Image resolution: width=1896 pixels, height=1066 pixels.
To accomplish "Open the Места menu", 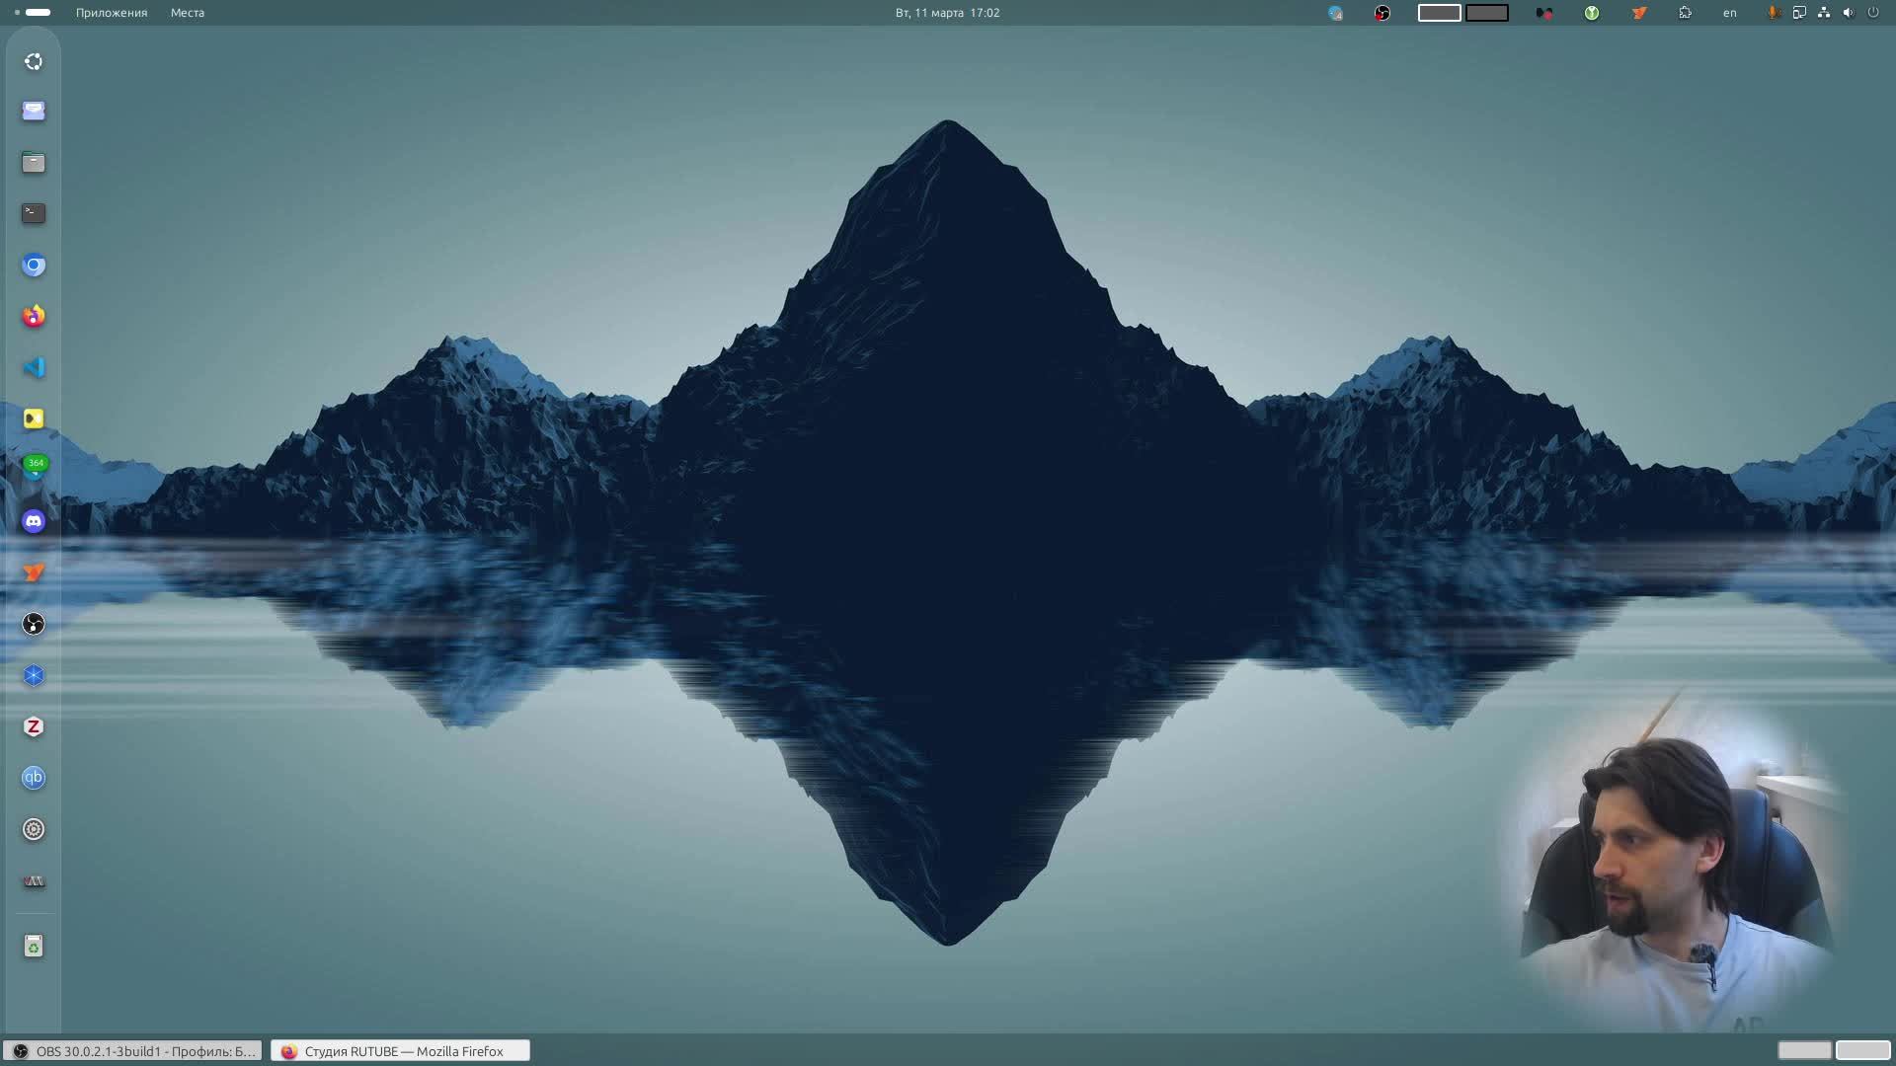I will point(187,13).
